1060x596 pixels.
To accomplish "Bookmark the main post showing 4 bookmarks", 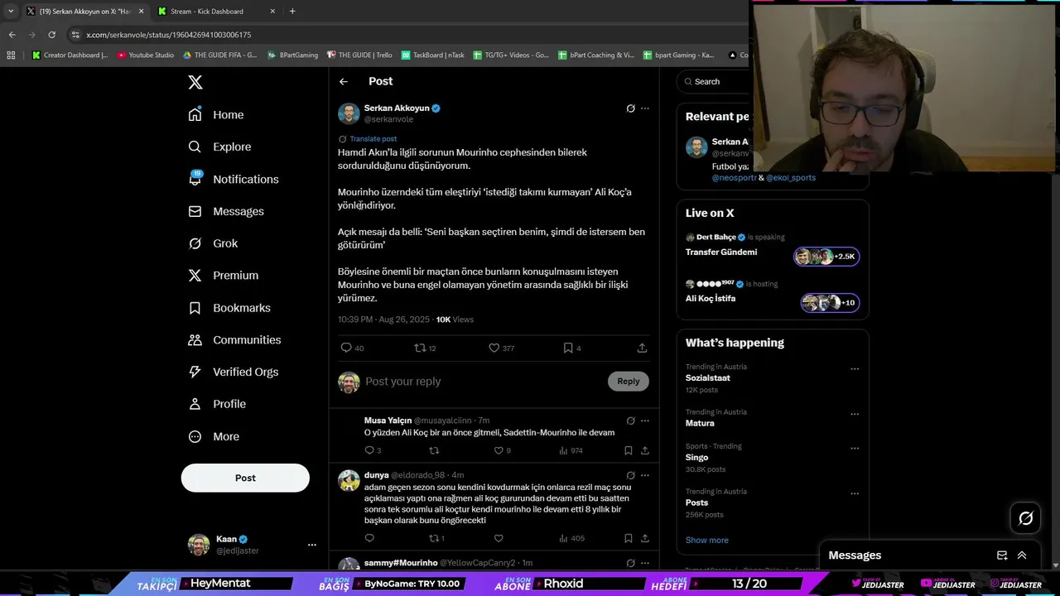I will tap(568, 348).
